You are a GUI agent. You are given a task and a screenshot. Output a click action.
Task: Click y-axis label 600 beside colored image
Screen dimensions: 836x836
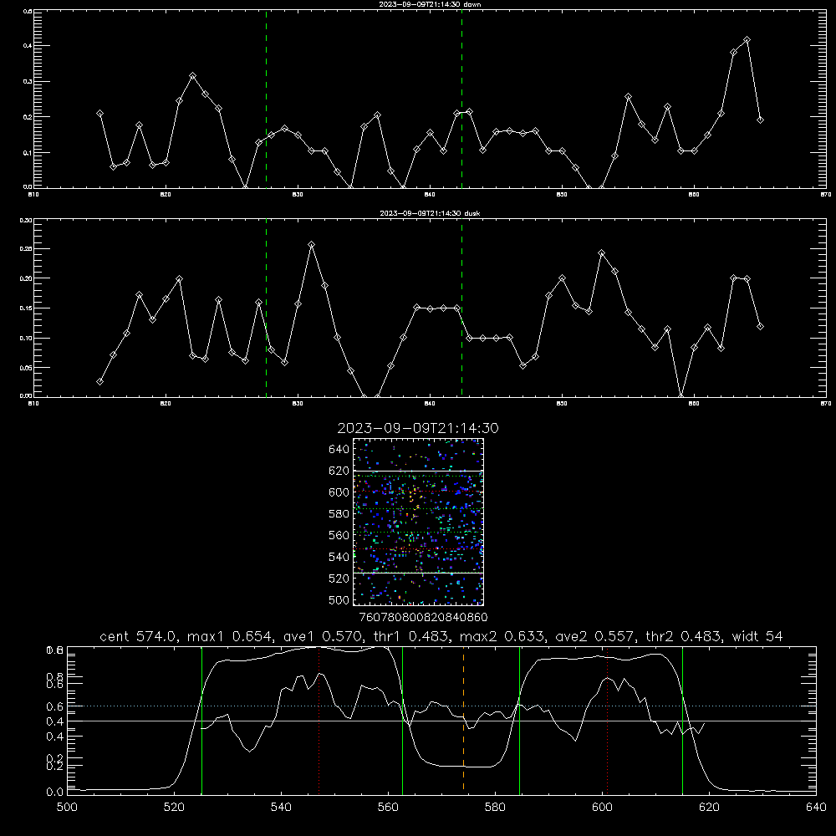tap(339, 492)
